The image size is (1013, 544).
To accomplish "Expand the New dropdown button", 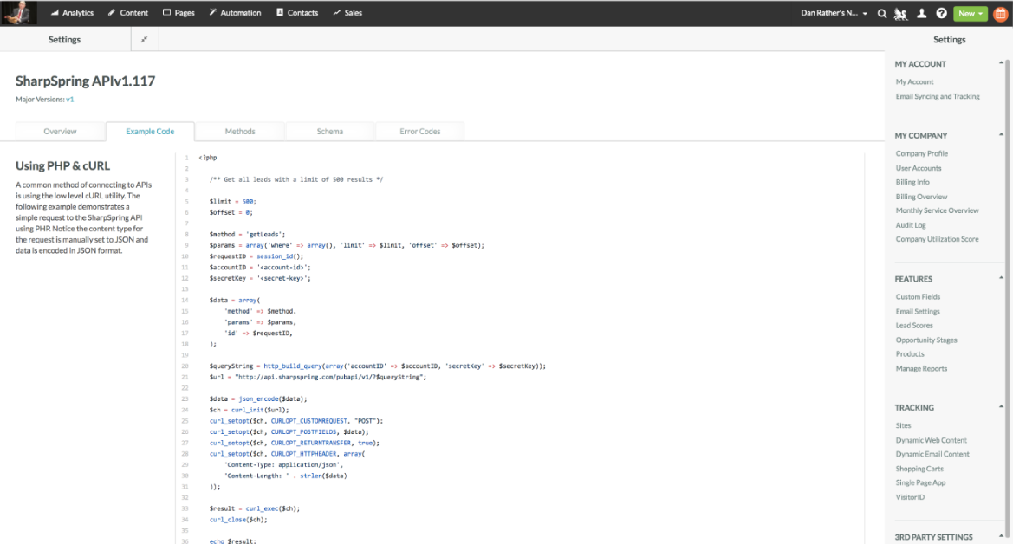I will tap(970, 13).
